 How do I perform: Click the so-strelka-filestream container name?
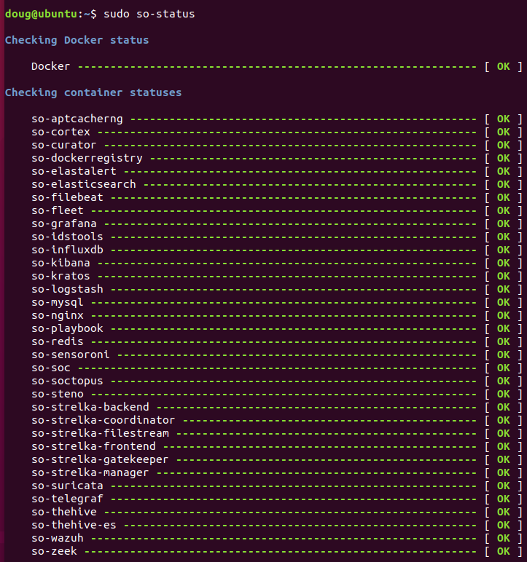pos(100,434)
